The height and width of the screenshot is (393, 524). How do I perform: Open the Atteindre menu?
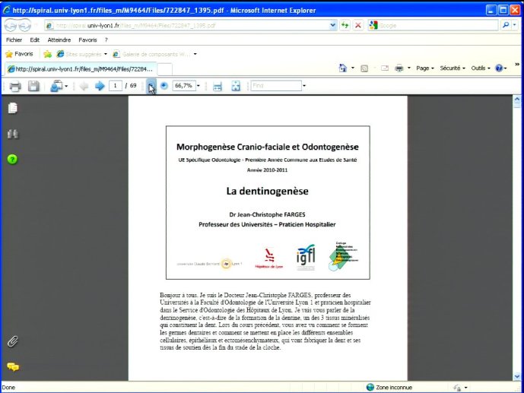59,40
